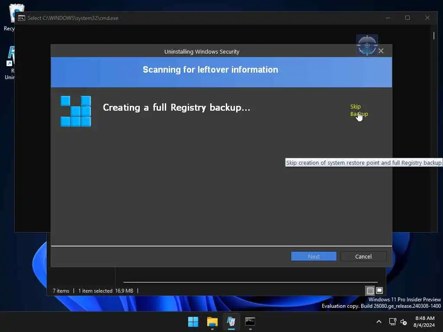The width and height of the screenshot is (443, 332).
Task: Select the Revo Uninstaller desktop shortcut
Action: (10, 63)
